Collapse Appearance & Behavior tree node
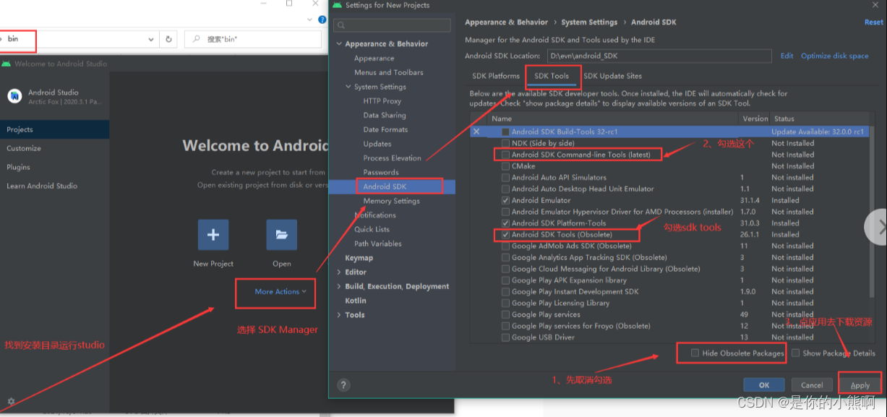 339,44
